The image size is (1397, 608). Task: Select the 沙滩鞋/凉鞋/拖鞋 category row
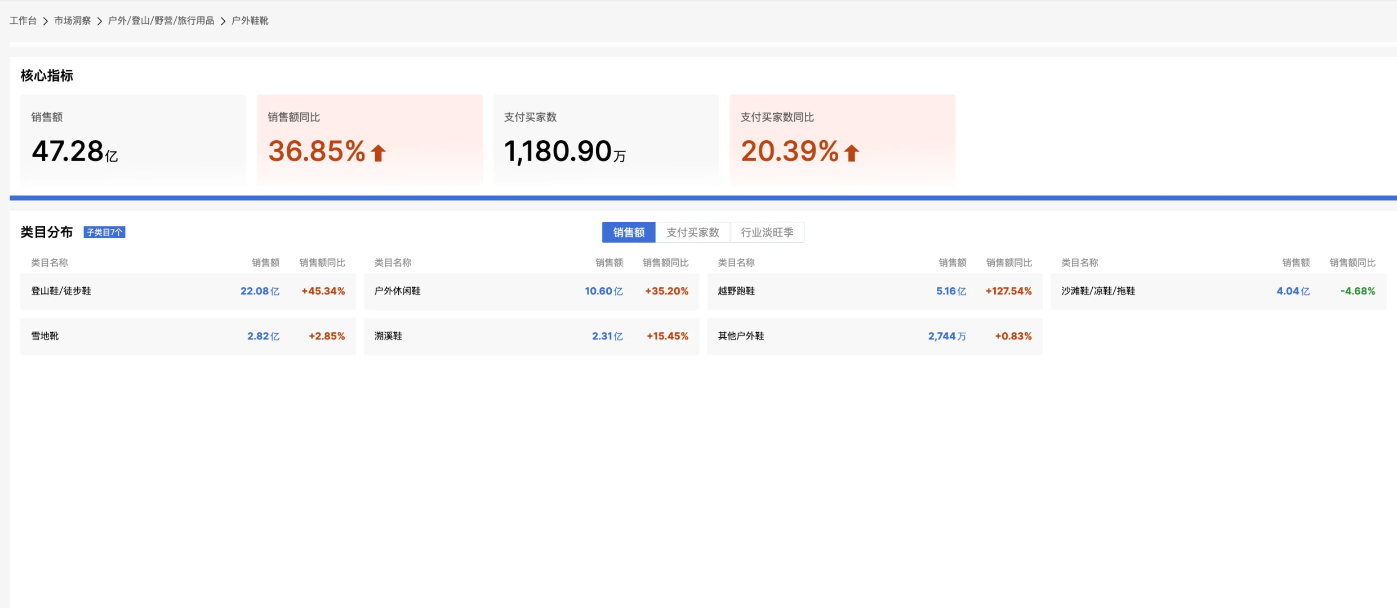[1218, 292]
